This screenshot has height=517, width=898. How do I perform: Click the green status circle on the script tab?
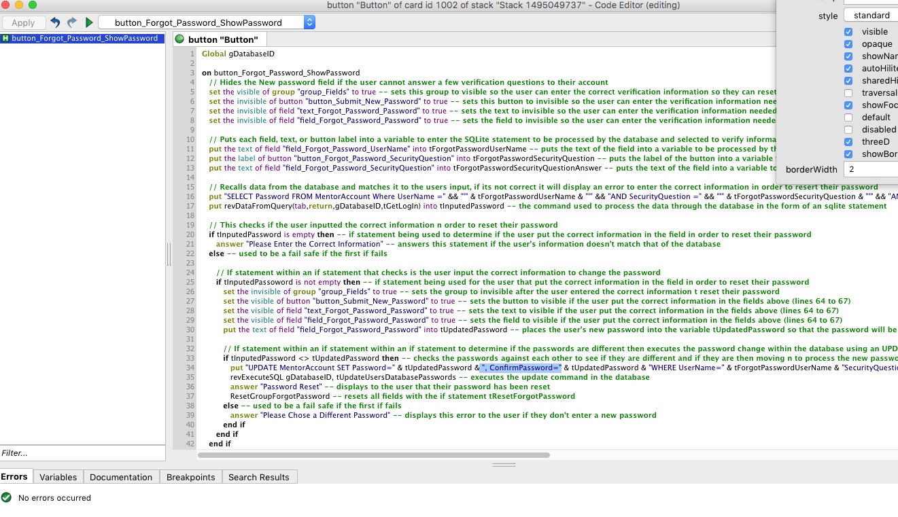pyautogui.click(x=180, y=39)
